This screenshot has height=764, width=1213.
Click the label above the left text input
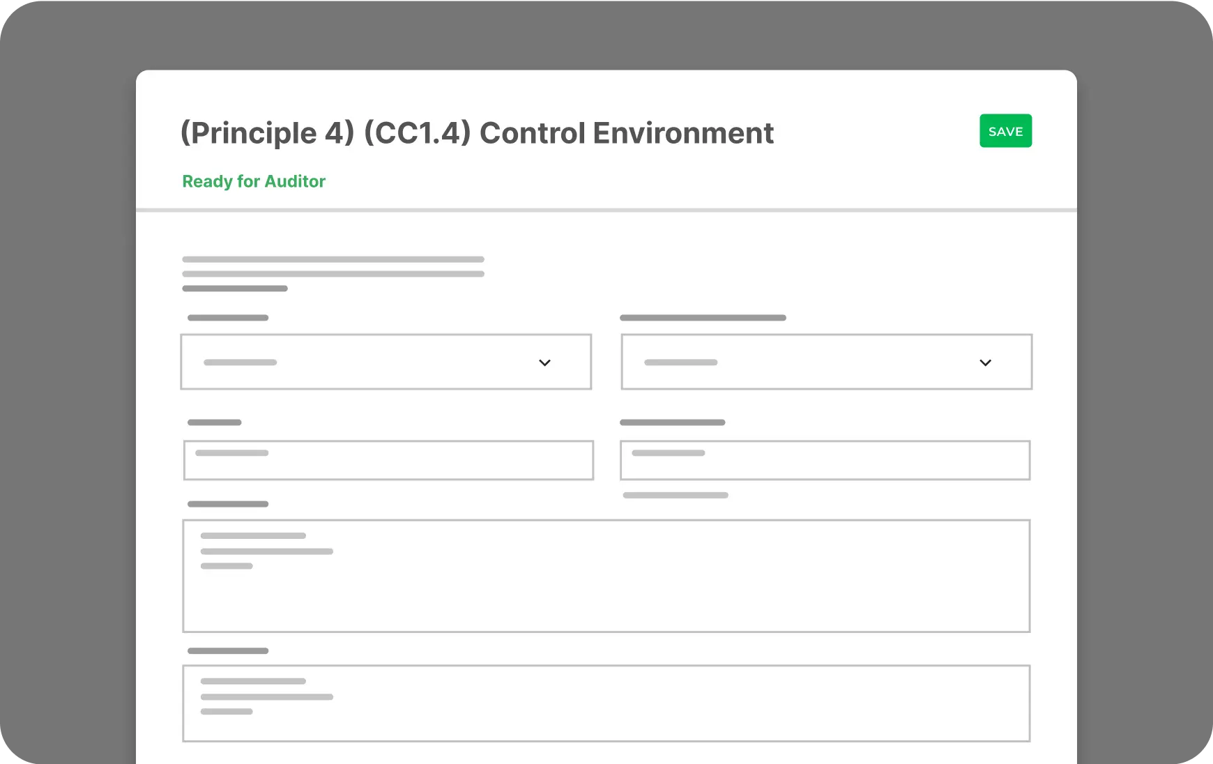click(214, 422)
